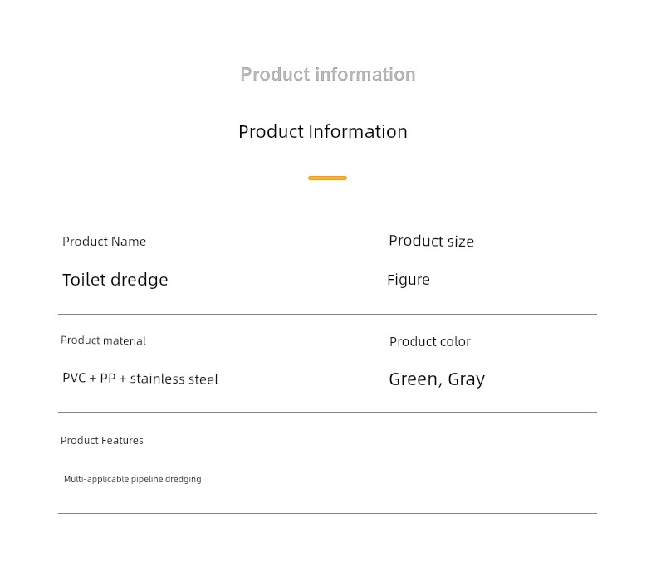Select the 'Product Name' label

(104, 242)
